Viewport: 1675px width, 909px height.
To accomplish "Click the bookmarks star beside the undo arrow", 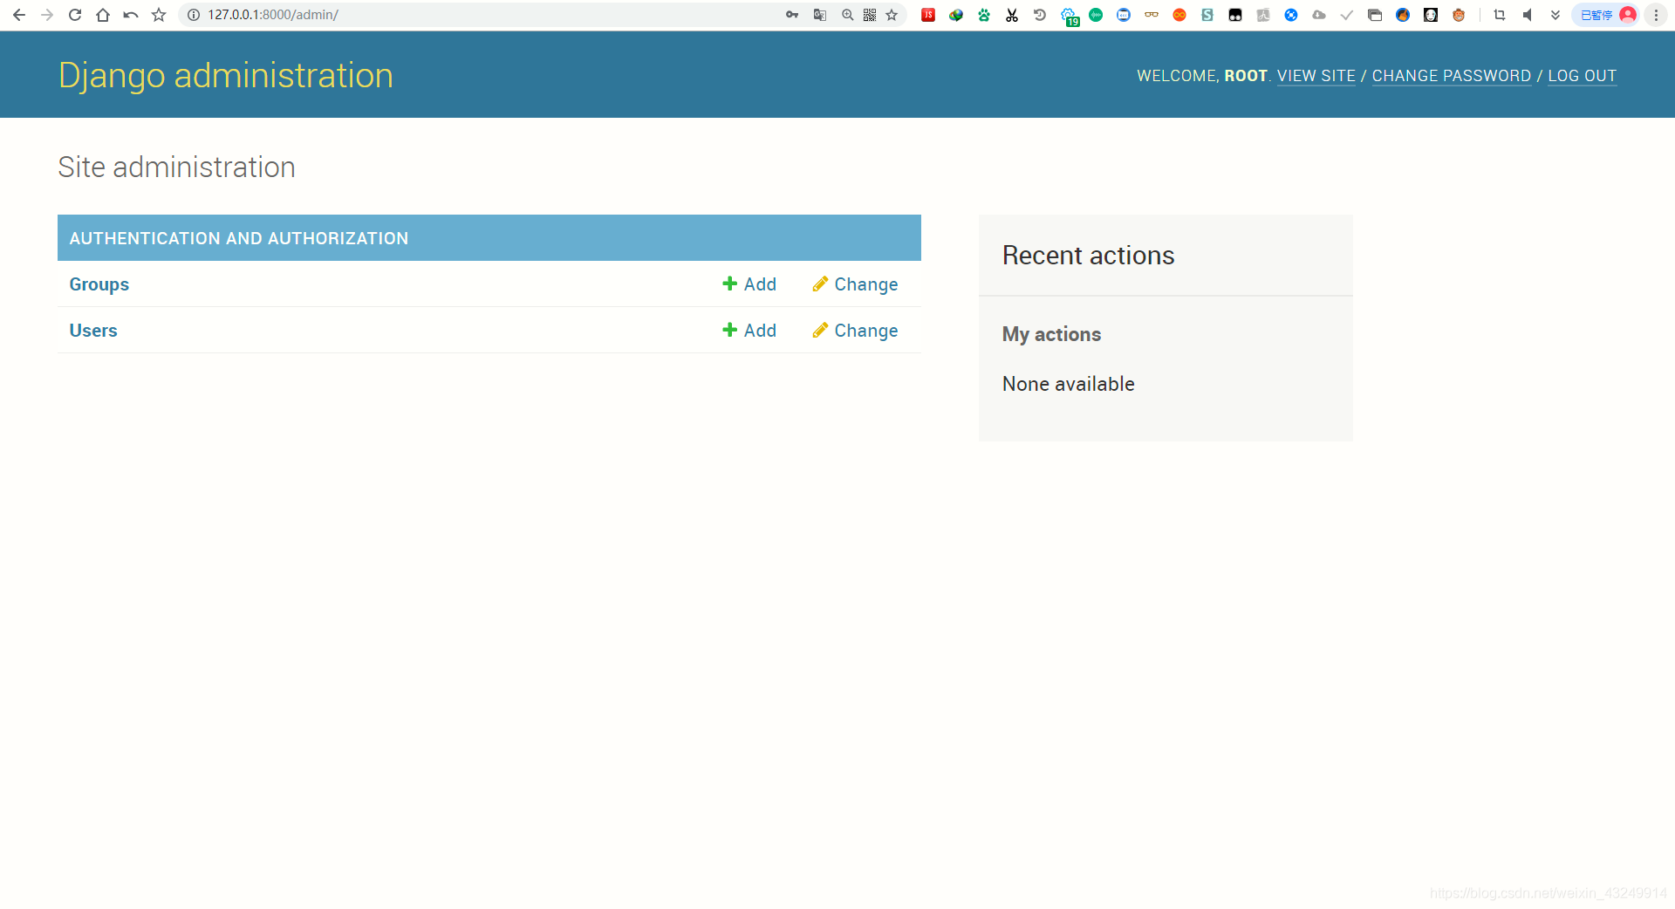I will coord(159,15).
